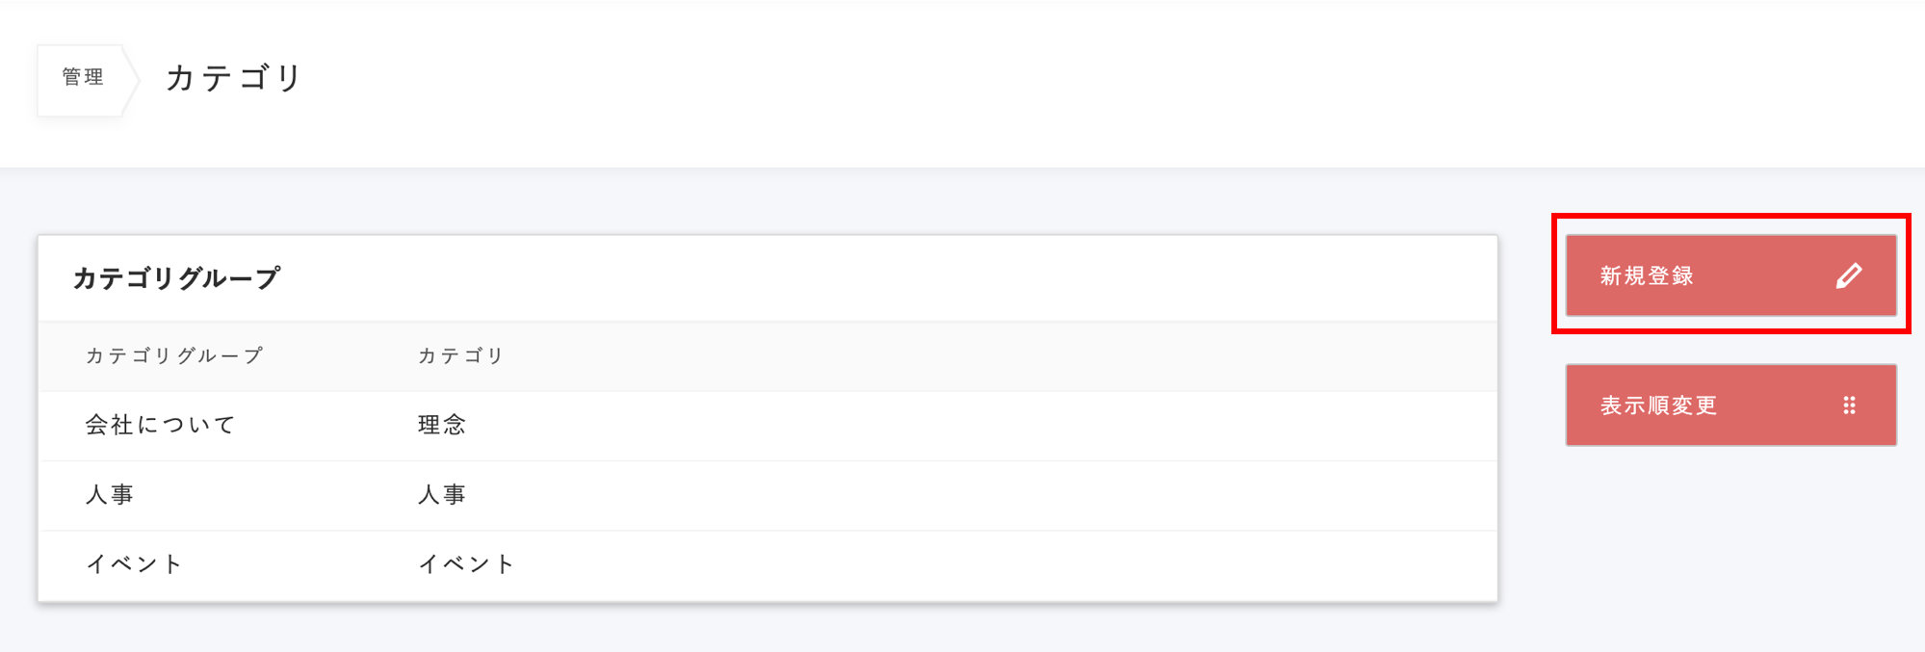The height and width of the screenshot is (652, 1925).
Task: Select the 会社について group cell
Action: 161,425
